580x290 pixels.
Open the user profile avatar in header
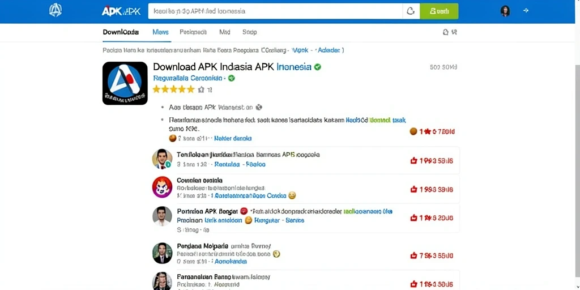pyautogui.click(x=505, y=11)
